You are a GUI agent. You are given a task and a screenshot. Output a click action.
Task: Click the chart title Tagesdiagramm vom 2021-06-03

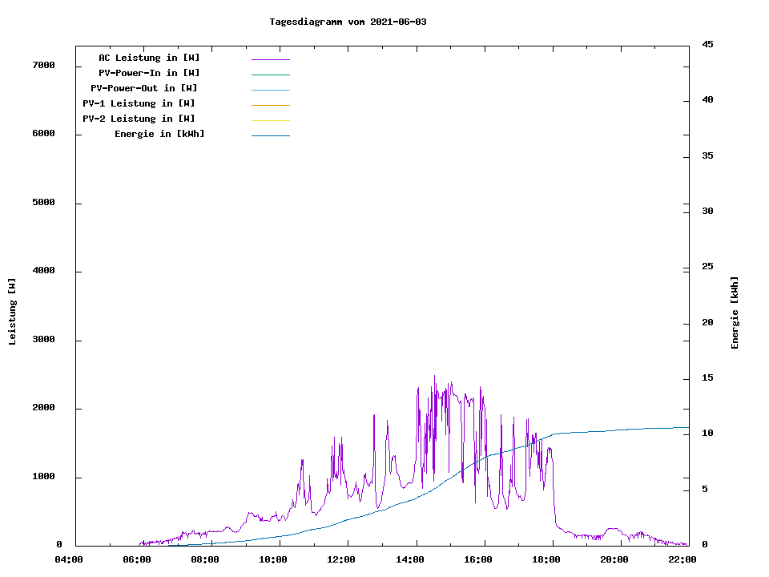[348, 22]
